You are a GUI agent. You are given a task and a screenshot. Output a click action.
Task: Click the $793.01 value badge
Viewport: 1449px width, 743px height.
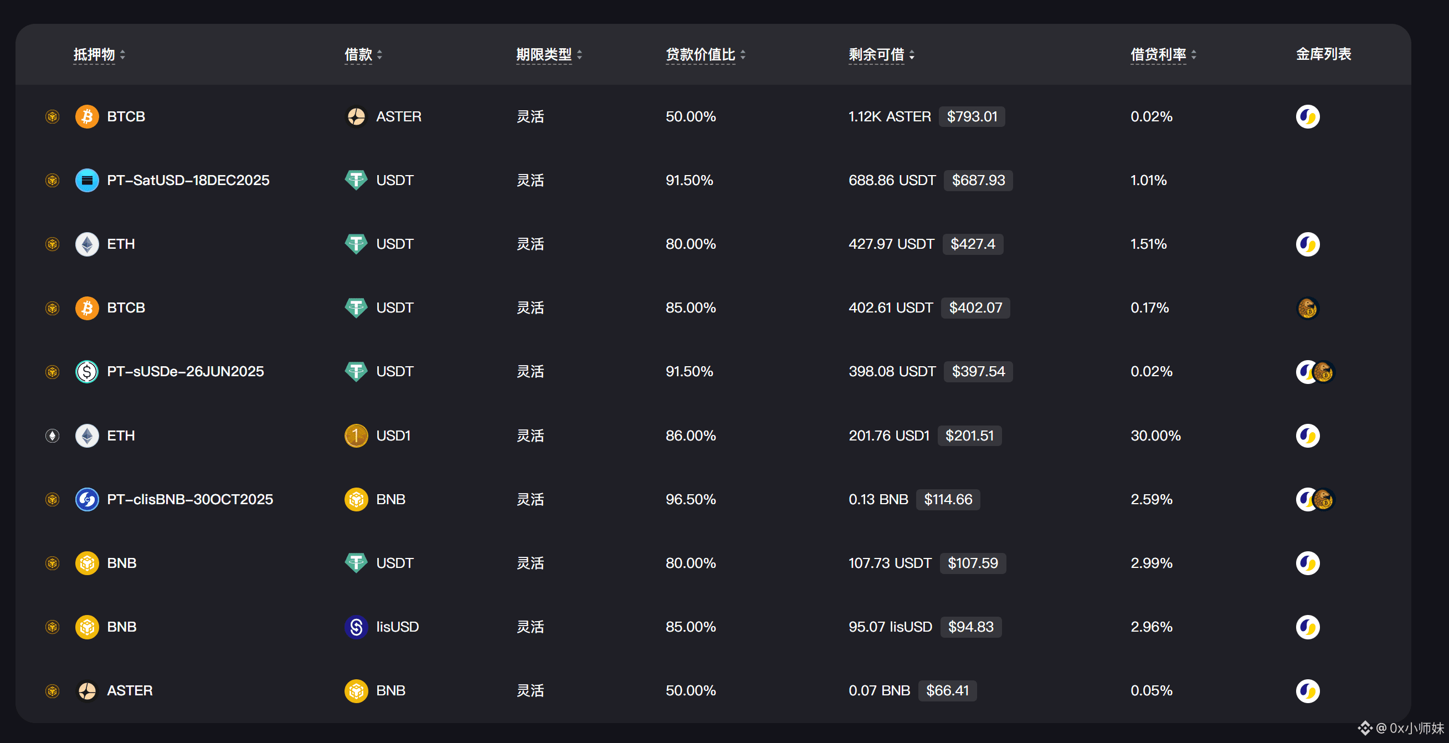click(x=972, y=116)
